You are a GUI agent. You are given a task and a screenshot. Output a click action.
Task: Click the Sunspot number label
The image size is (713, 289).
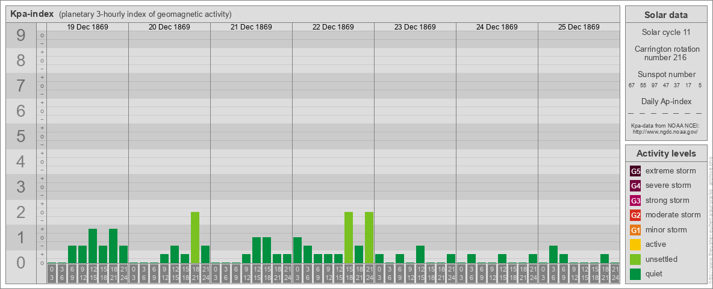(x=667, y=75)
